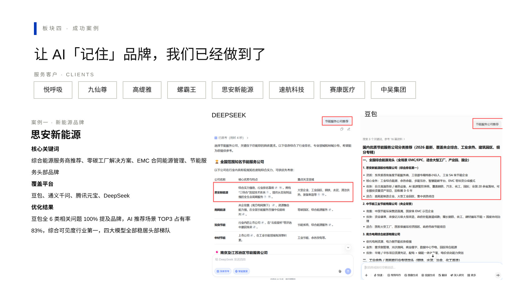509x286 pixels.
Task: Click the 赛康医疗 client box
Action: click(x=343, y=90)
